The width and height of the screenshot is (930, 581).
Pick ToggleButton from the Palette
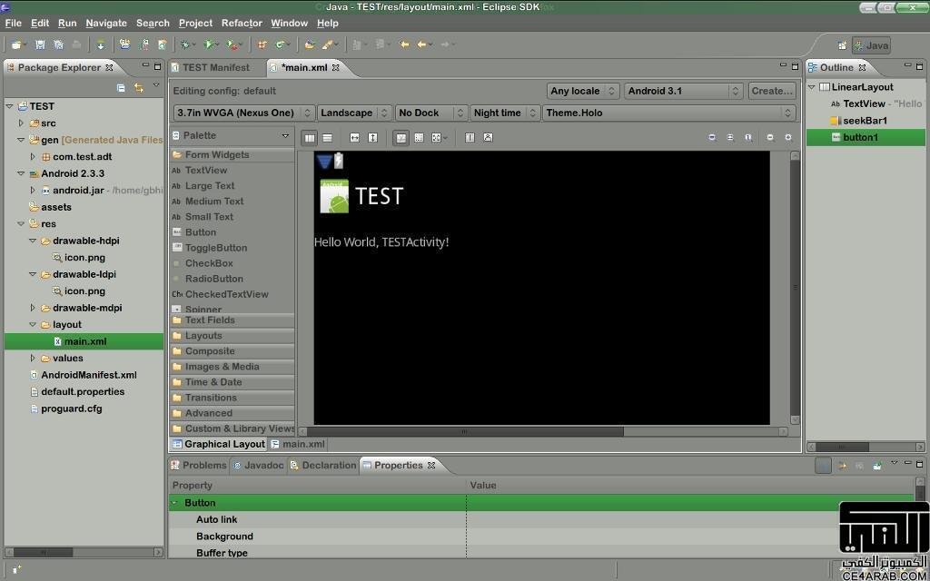(x=216, y=248)
